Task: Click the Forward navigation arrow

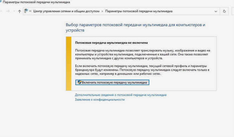Action: 8,11
